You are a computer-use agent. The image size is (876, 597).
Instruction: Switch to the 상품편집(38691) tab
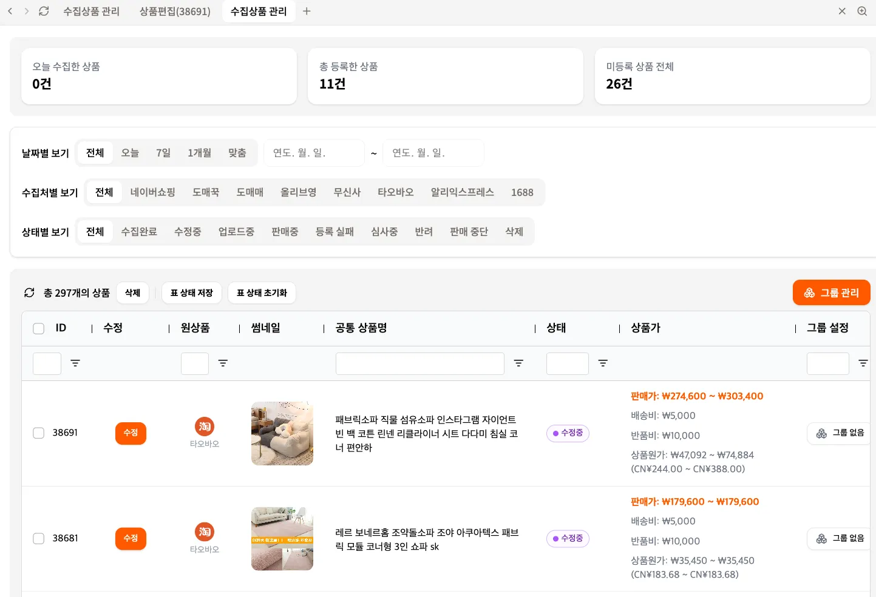[175, 12]
